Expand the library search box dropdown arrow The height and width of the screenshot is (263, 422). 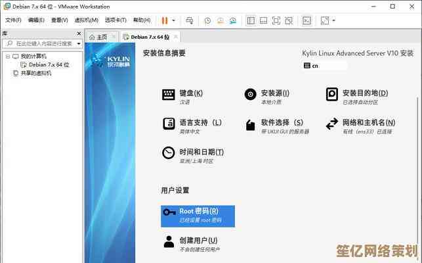click(x=79, y=43)
